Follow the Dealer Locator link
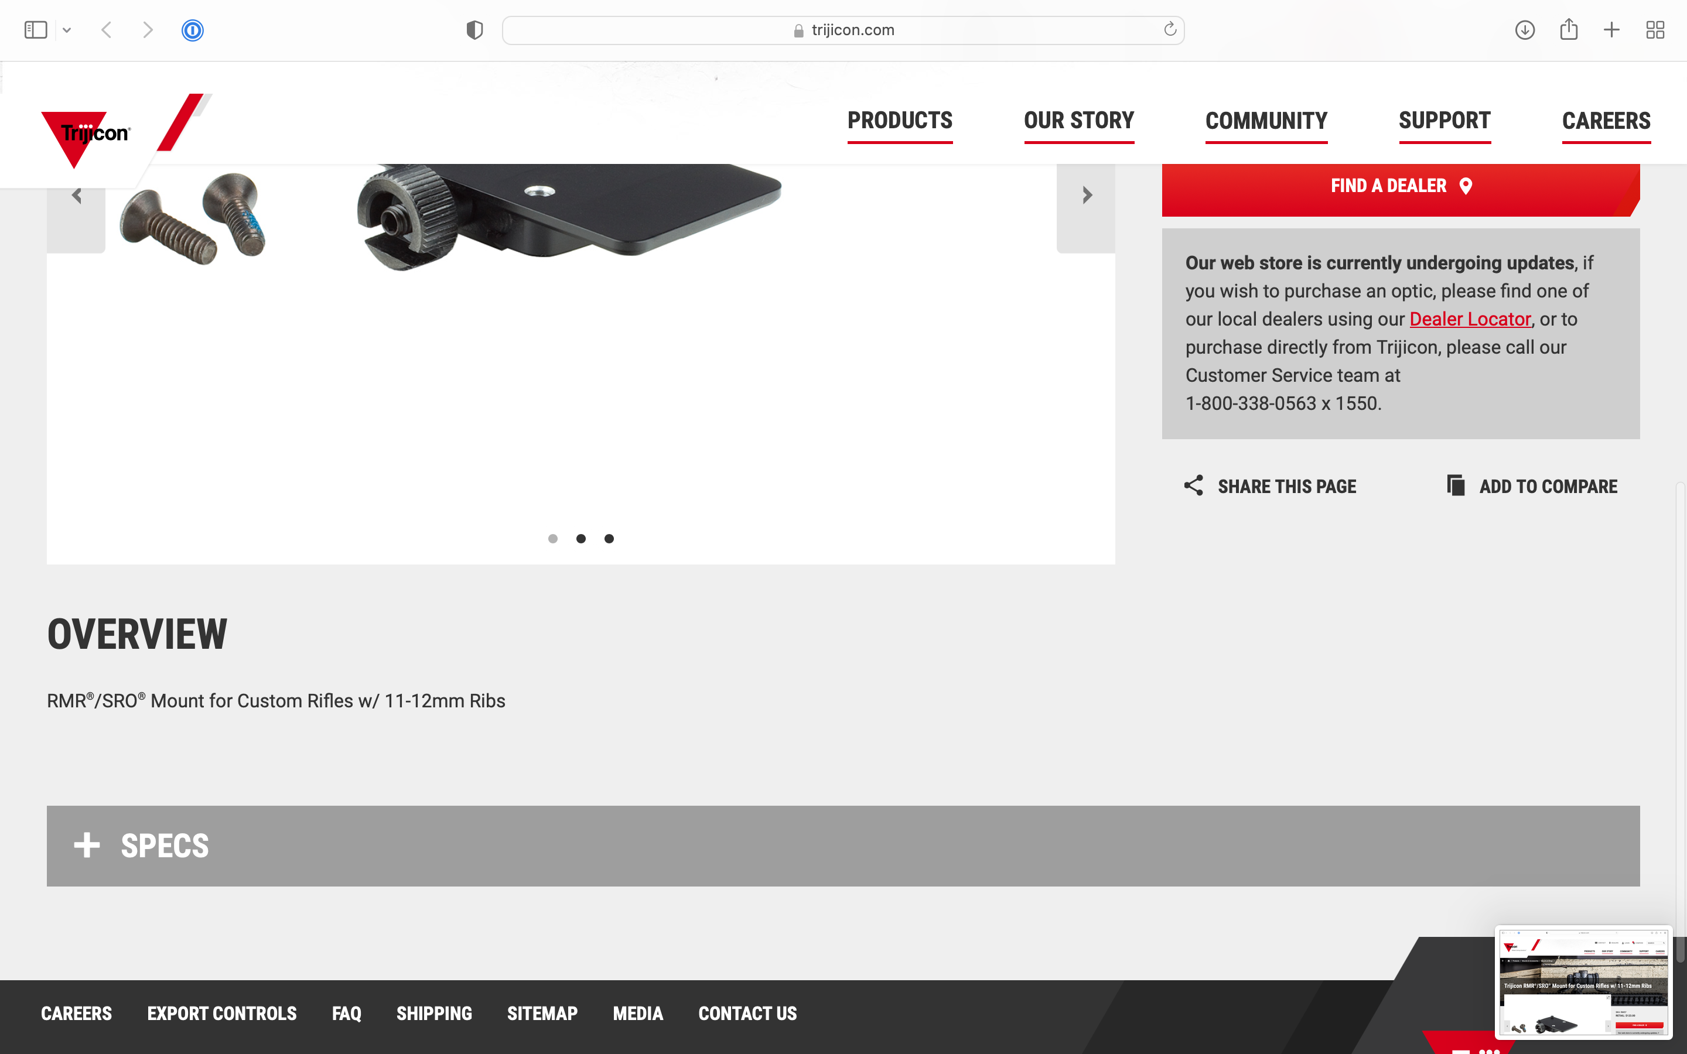The width and height of the screenshot is (1687, 1054). (x=1470, y=319)
